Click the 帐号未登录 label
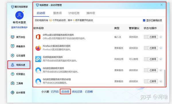Viewport: 172px width, 104px height. 19,22
